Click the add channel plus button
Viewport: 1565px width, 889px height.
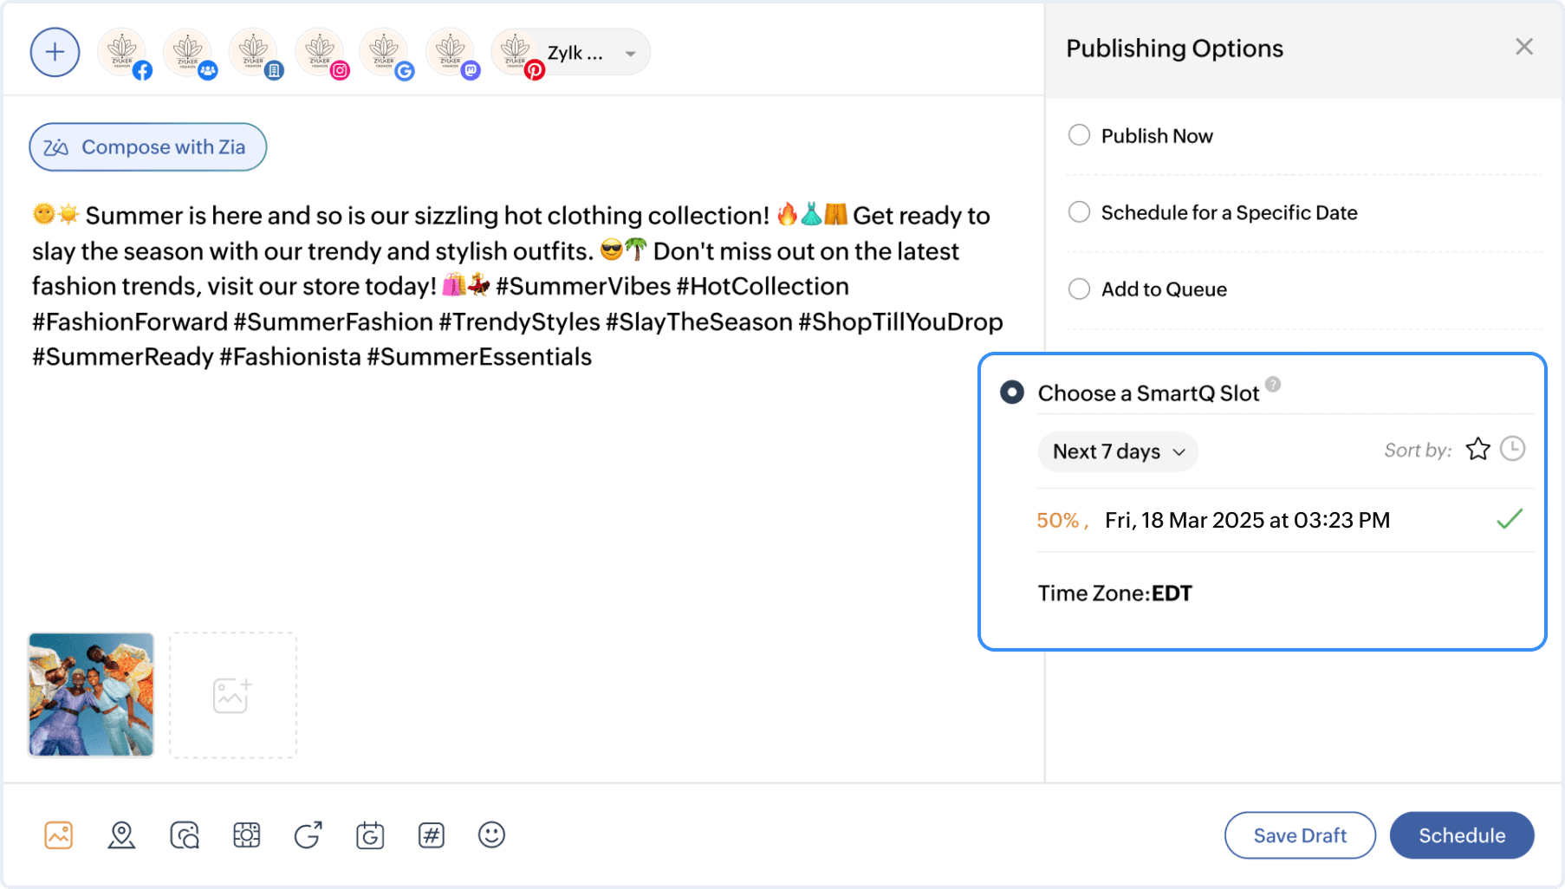pos(55,52)
